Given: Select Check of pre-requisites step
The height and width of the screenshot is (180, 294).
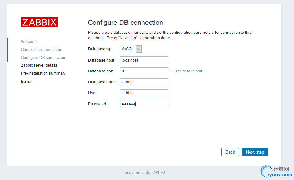Looking at the screenshot, I should coord(42,50).
